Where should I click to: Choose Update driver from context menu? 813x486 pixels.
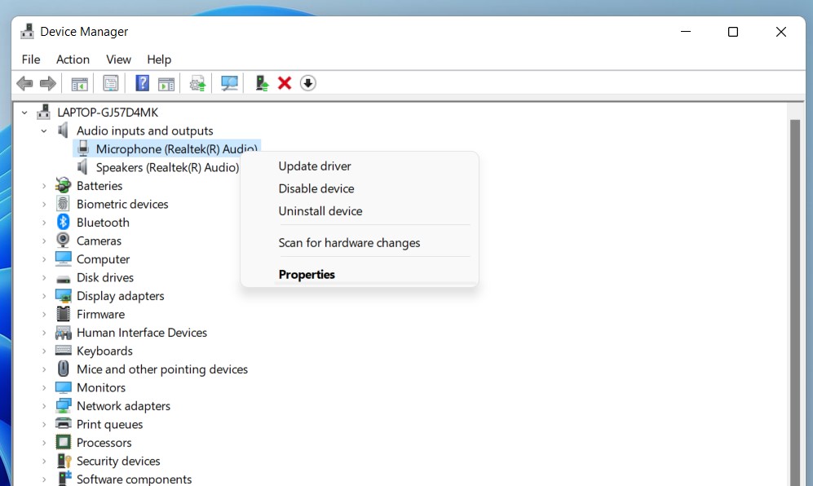315,166
